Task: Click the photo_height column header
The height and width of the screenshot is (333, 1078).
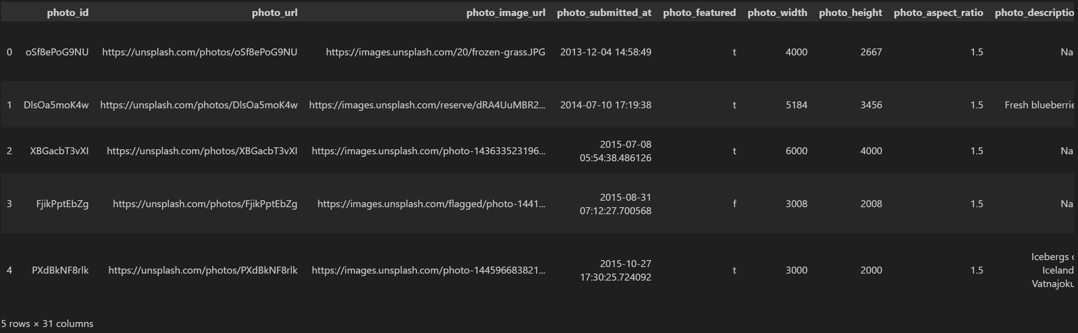Action: [850, 12]
